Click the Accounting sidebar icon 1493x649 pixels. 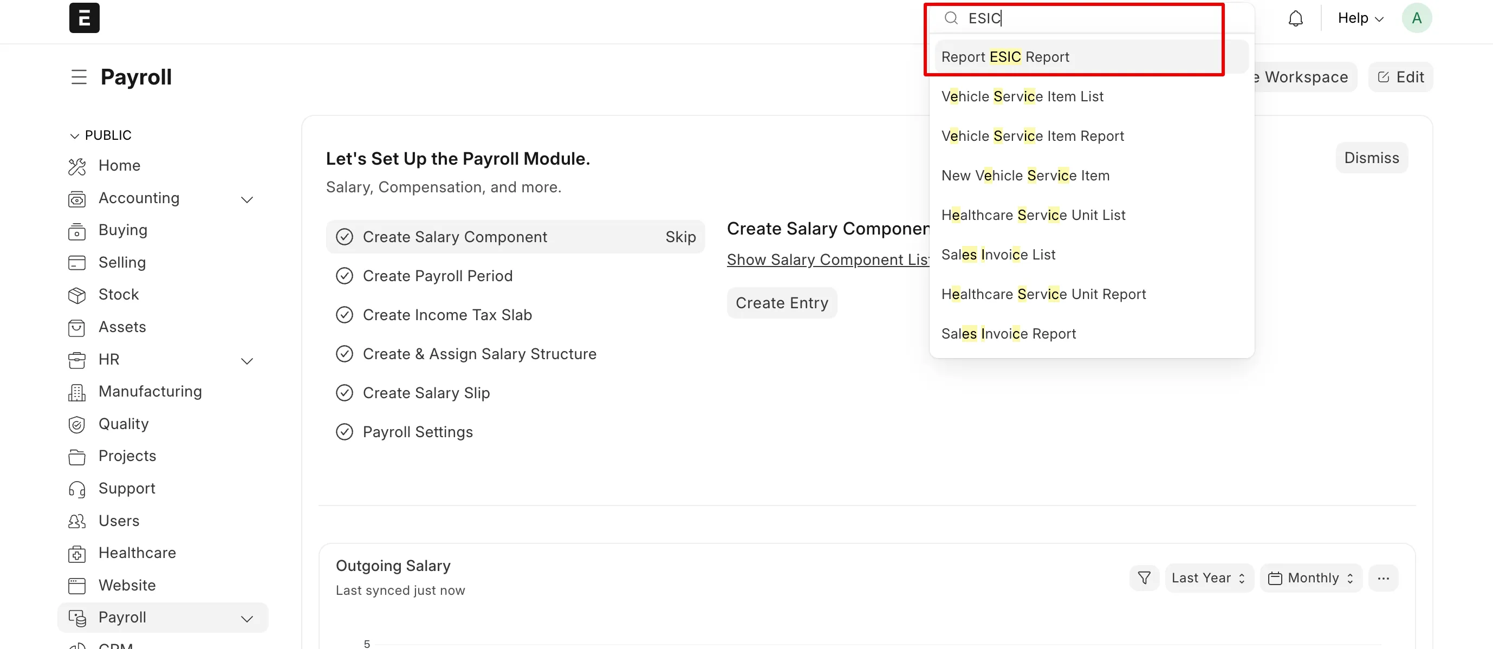pyautogui.click(x=76, y=199)
